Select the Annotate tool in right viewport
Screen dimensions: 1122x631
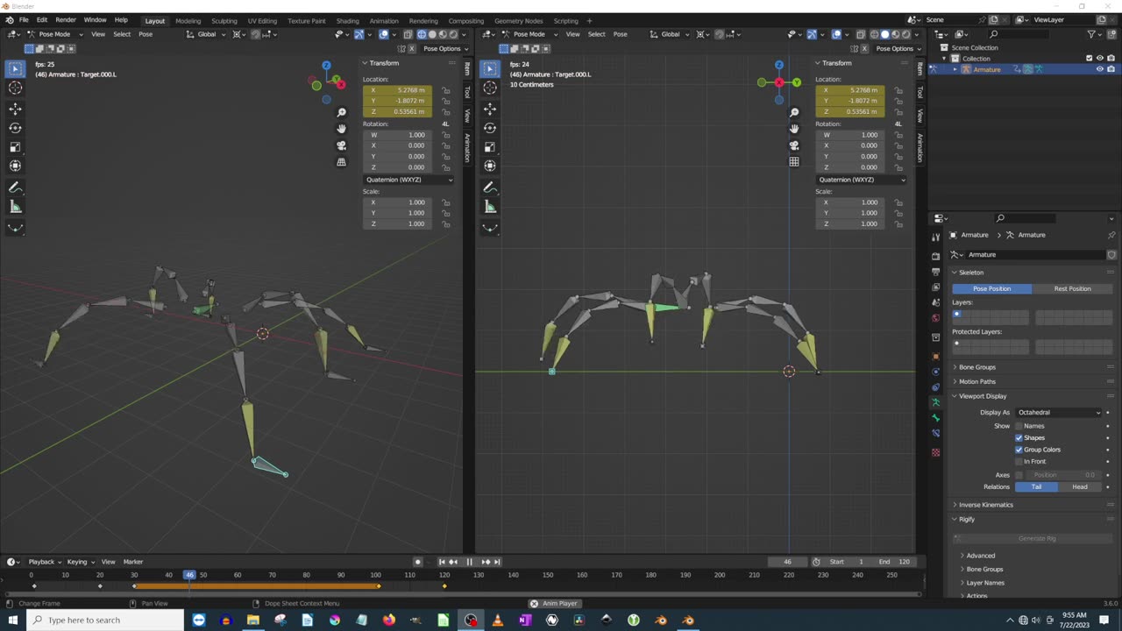[x=490, y=188]
